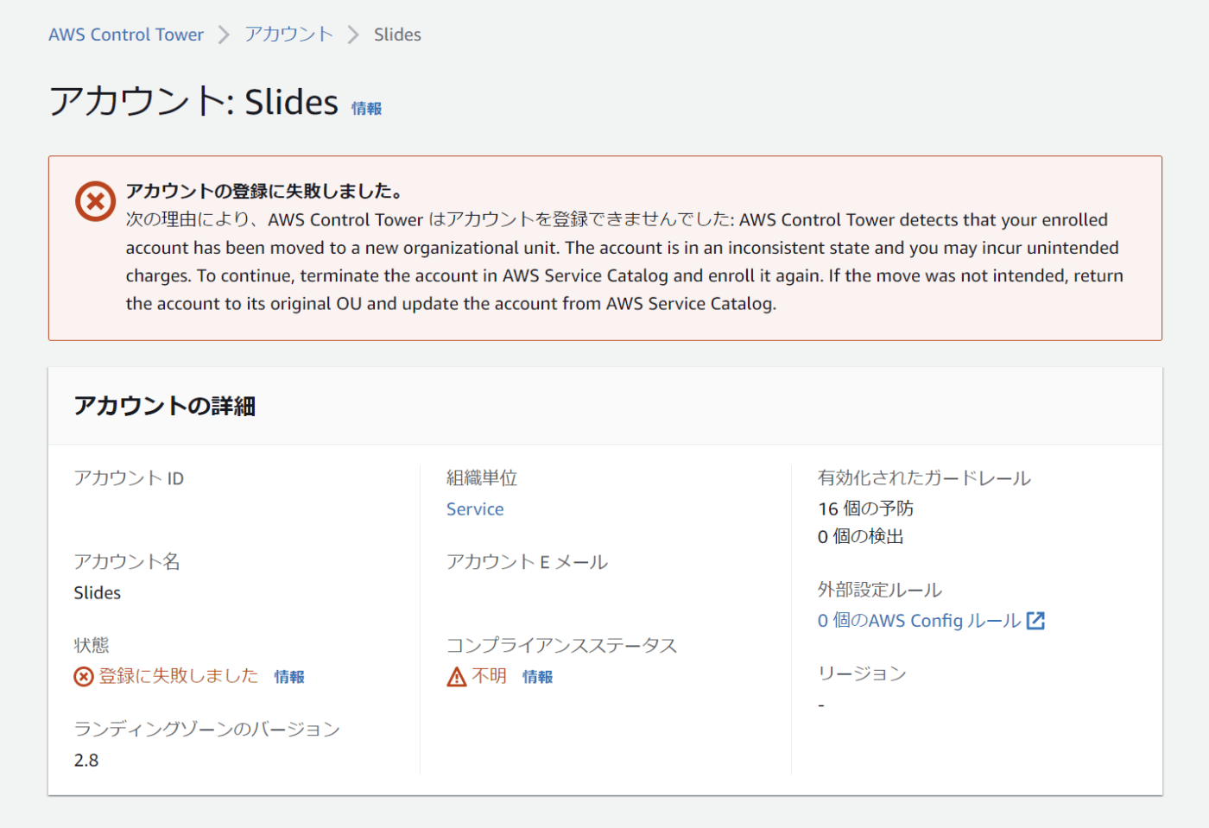Click warning triangle icon beside 不明
Viewport: 1209px width, 828px height.
click(x=457, y=676)
